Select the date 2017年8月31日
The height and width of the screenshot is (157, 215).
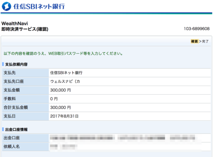(64, 116)
